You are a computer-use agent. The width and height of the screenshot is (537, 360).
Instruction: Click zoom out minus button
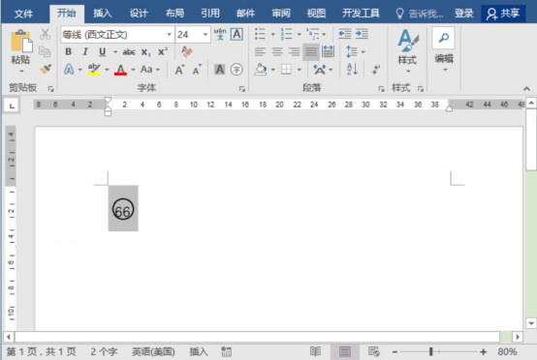395,351
